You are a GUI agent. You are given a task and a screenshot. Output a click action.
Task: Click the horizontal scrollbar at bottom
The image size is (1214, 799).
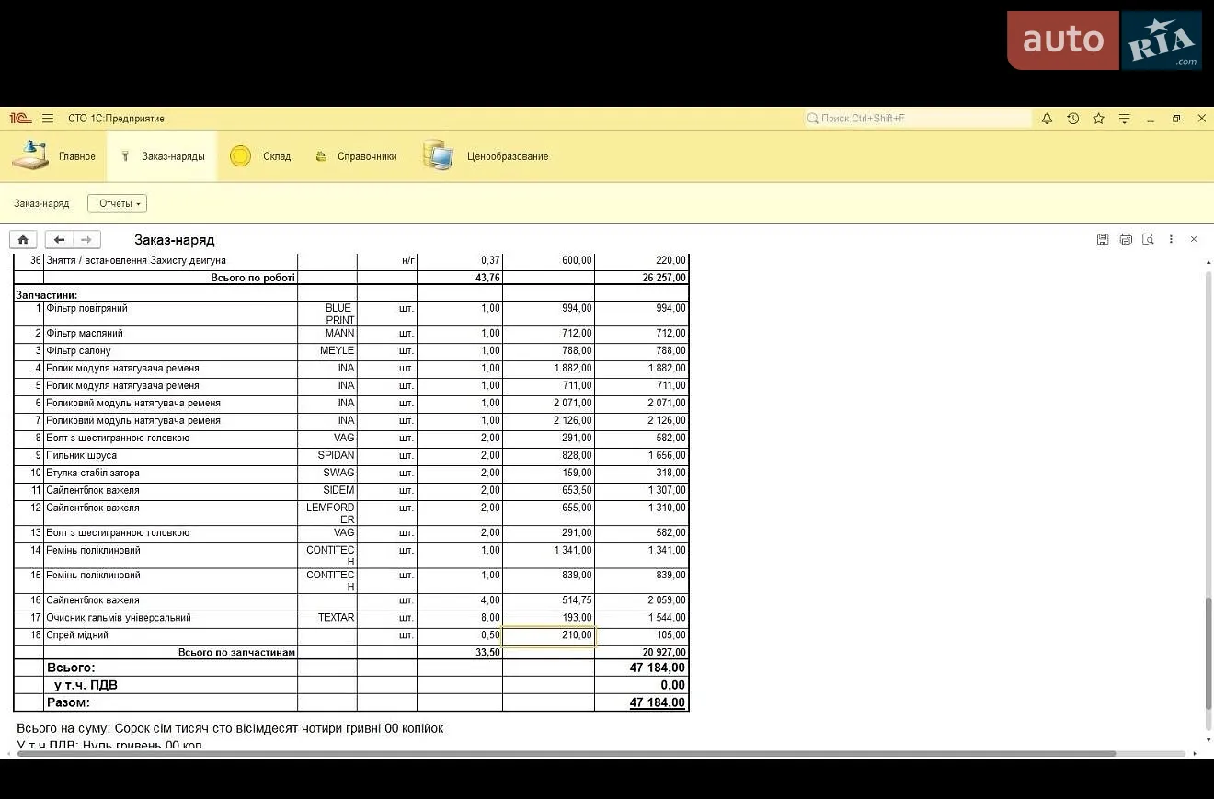[567, 754]
